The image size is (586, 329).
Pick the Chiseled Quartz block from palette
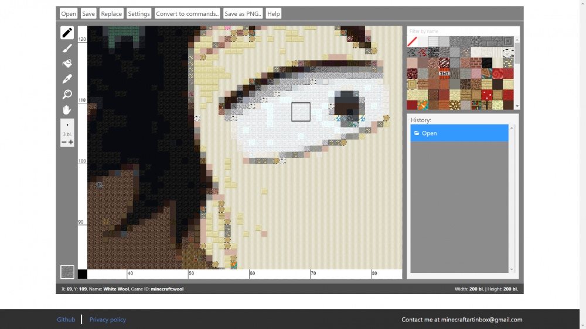[486, 52]
